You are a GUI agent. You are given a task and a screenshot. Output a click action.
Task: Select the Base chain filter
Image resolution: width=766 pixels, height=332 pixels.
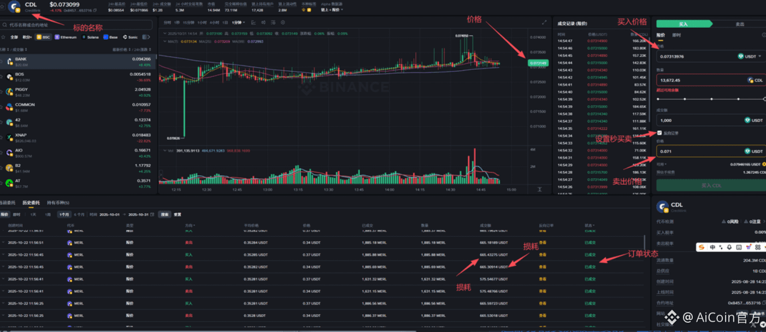coord(110,37)
